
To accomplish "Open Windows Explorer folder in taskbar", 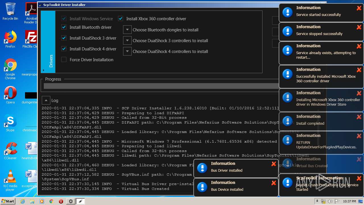I will tap(32, 201).
